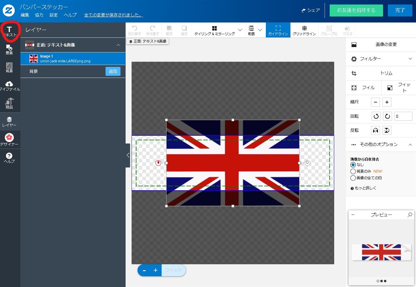Screen dimensions: 416x287
Task: Click 全ての変更が保存されました link
Action: 113,15
